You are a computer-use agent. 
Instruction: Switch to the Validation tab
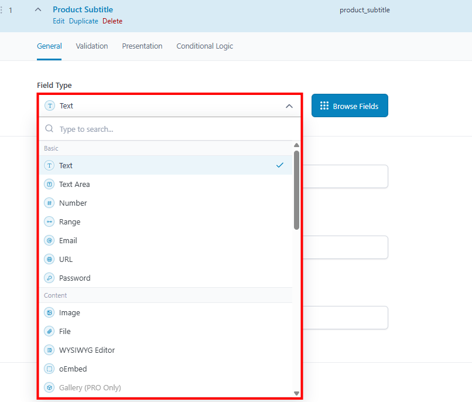point(91,46)
